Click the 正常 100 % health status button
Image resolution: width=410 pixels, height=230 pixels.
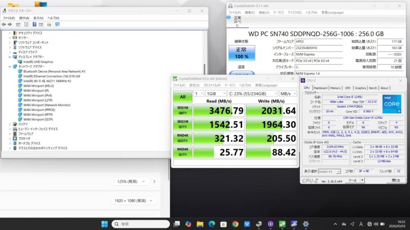click(241, 53)
